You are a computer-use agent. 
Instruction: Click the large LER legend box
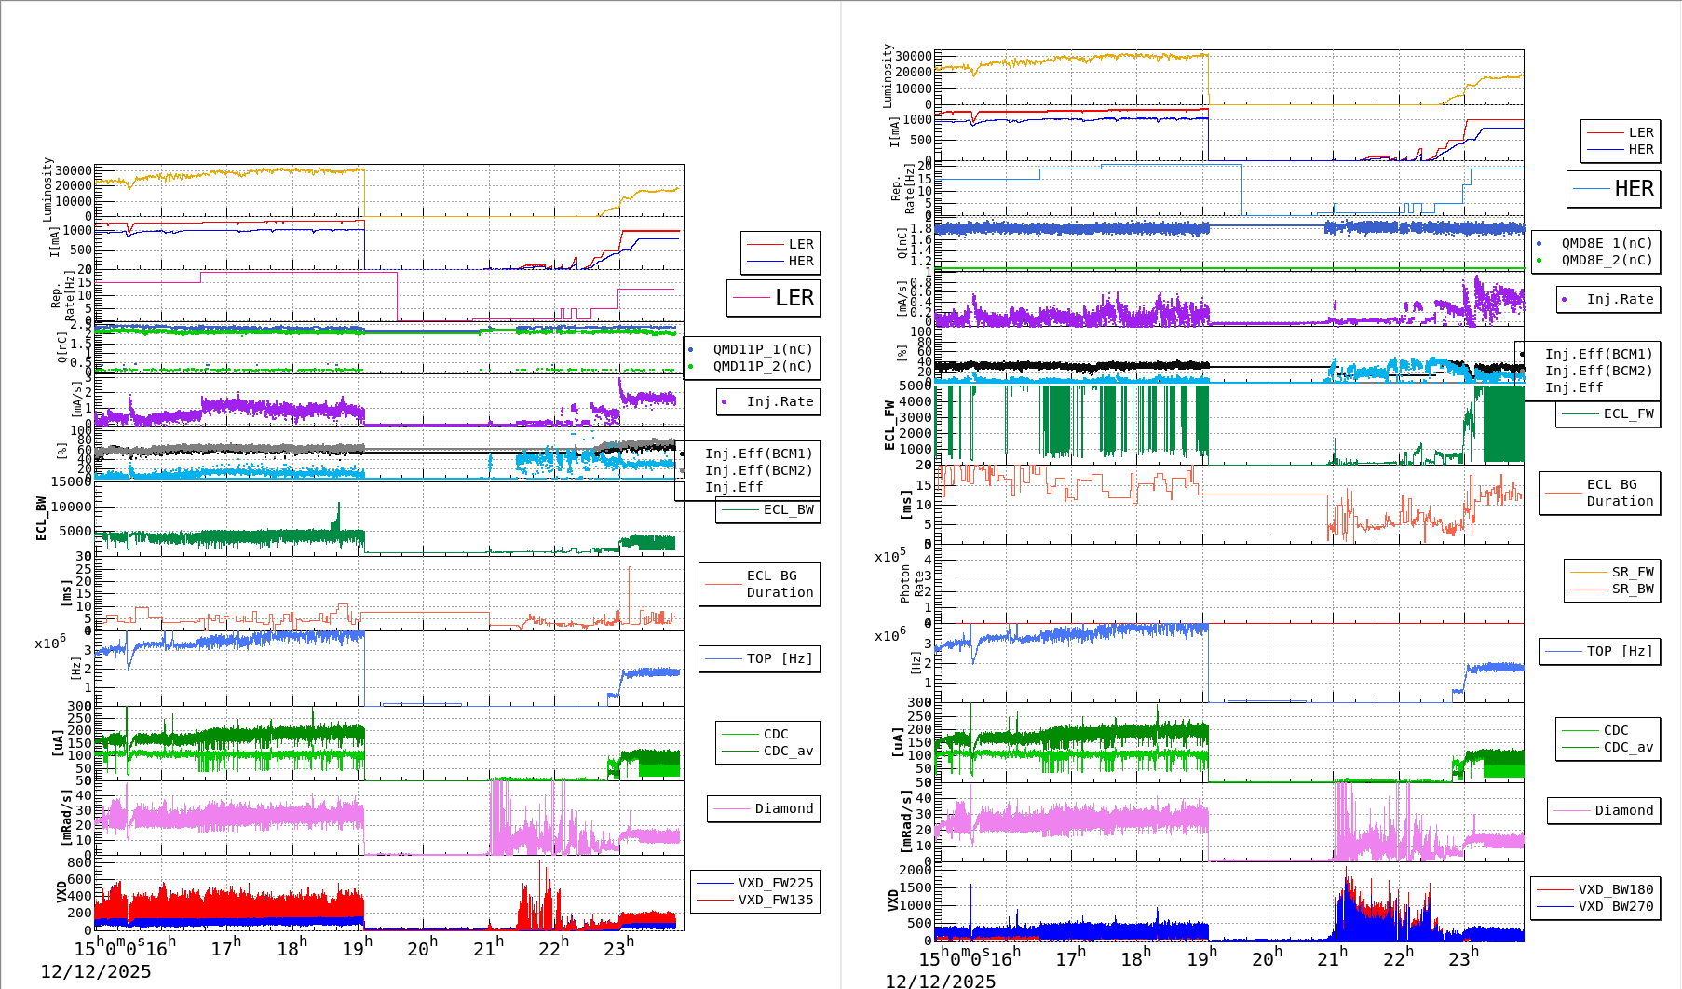[x=774, y=298]
